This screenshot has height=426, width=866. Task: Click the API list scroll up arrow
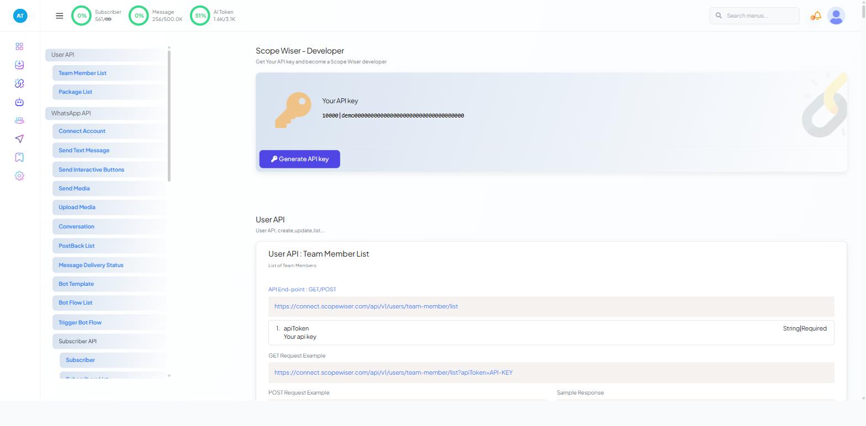169,47
